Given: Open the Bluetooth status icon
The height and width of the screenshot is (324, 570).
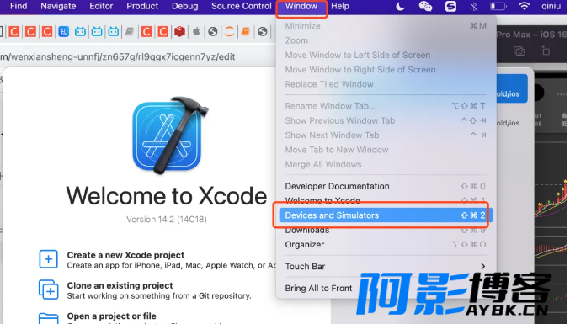Looking at the screenshot, I should pos(474,6).
